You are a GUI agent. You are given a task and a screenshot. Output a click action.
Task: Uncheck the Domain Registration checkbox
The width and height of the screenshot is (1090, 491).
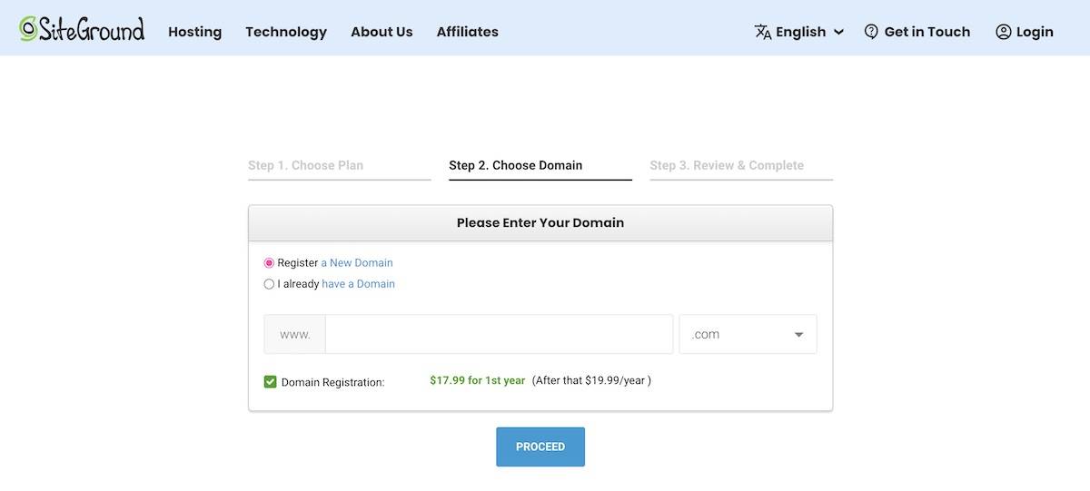(x=271, y=382)
